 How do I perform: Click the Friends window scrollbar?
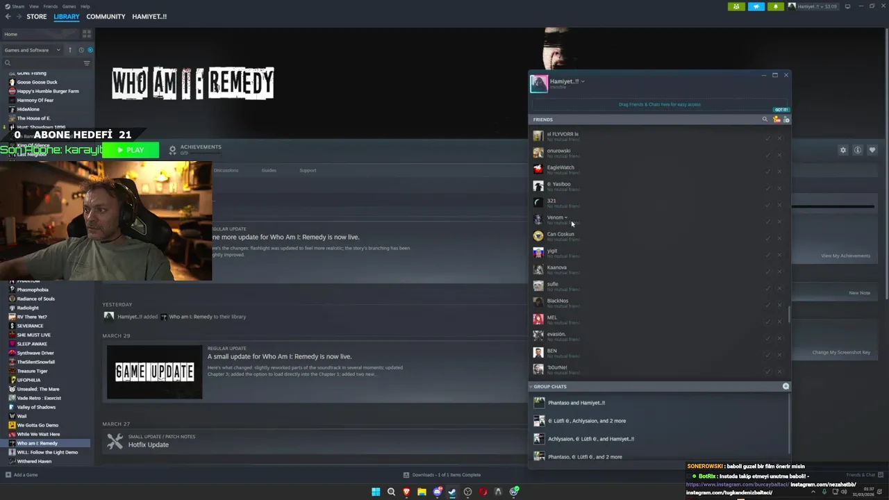[x=789, y=313]
